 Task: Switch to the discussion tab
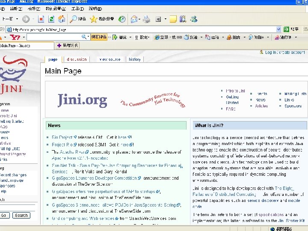coord(77,59)
